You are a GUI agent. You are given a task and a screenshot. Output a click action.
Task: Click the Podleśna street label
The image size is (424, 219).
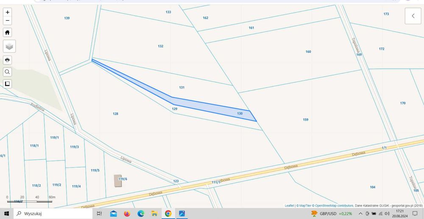37,107
